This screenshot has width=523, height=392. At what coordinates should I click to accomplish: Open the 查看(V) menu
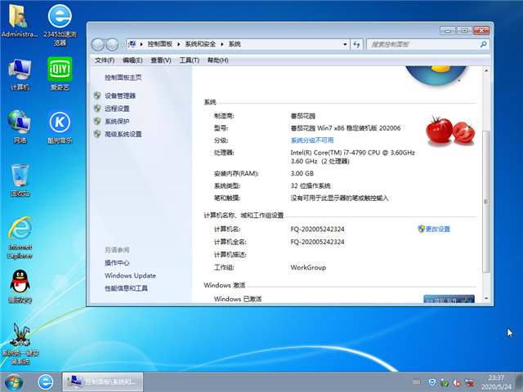161,60
